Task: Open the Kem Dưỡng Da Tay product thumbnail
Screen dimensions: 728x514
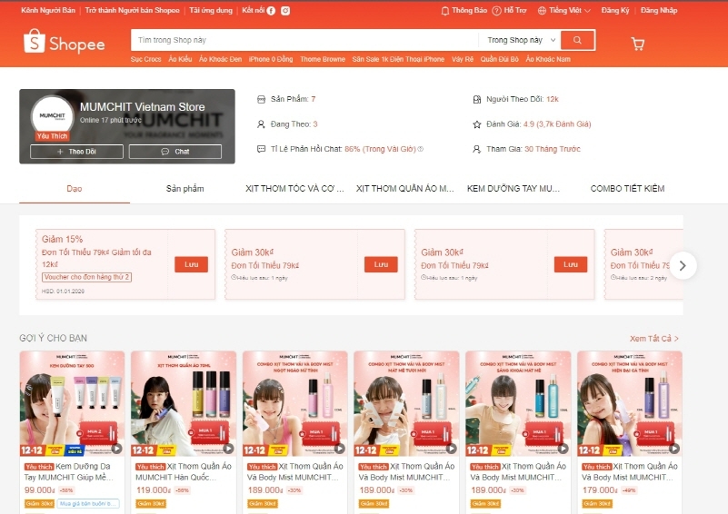Action: (x=73, y=403)
